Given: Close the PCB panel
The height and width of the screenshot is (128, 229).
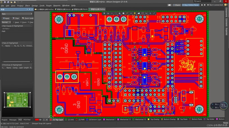Looking at the screenshot, I should [x=32, y=9].
